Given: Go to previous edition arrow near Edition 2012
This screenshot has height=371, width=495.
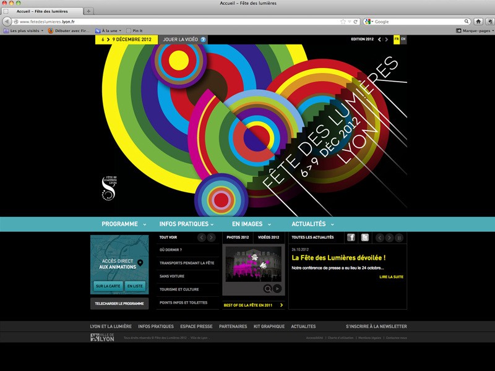Looking at the screenshot, I should (379, 40).
